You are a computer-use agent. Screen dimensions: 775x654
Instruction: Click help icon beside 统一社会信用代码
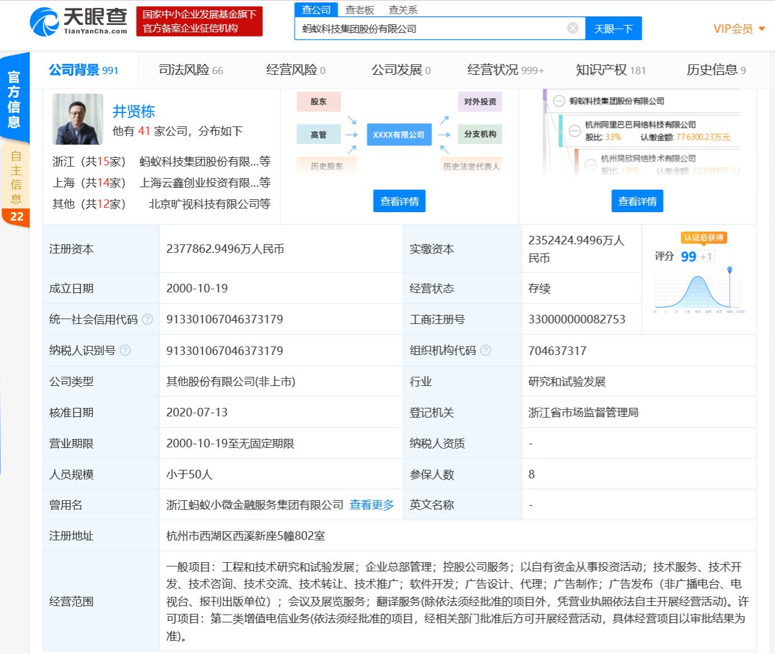(x=147, y=319)
